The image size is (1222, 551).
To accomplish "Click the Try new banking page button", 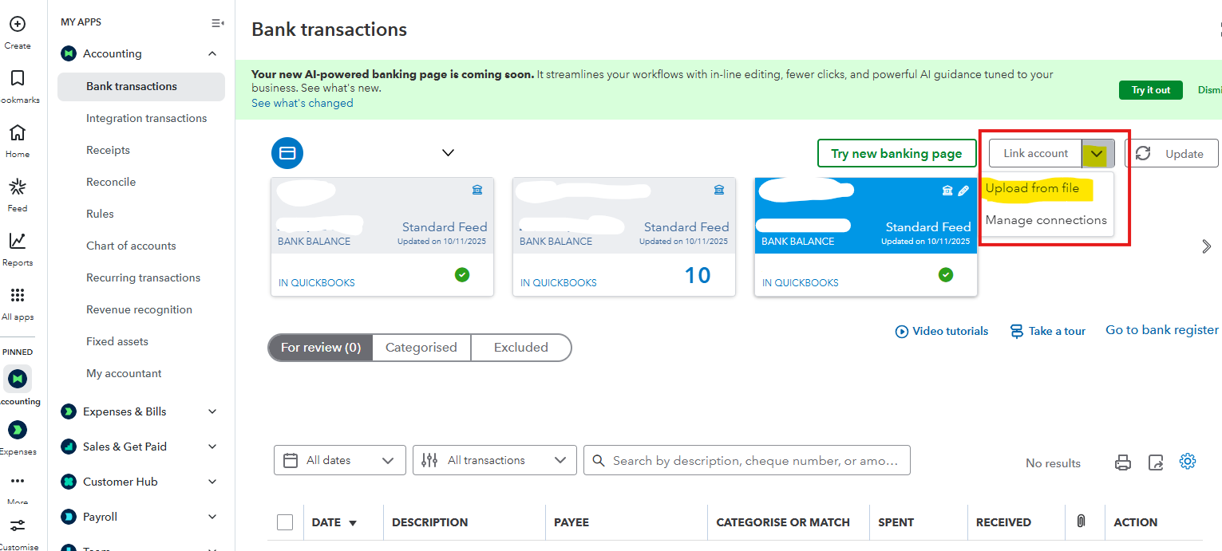I will (x=896, y=154).
